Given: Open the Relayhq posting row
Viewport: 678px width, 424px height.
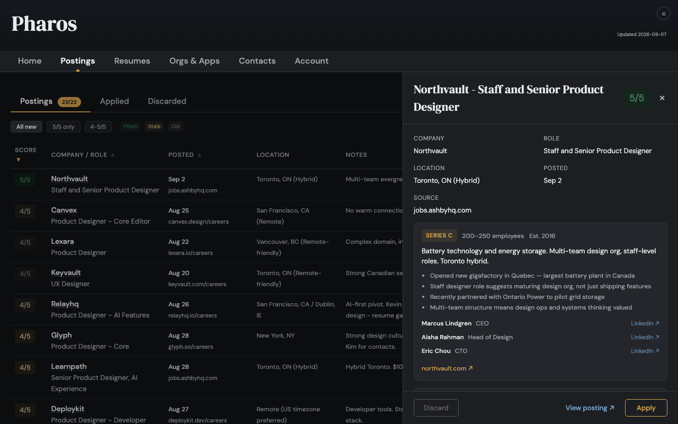Looking at the screenshot, I should [207, 310].
